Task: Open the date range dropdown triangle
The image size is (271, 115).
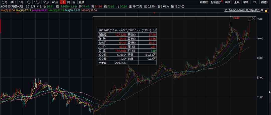Action: [x=262, y=11]
